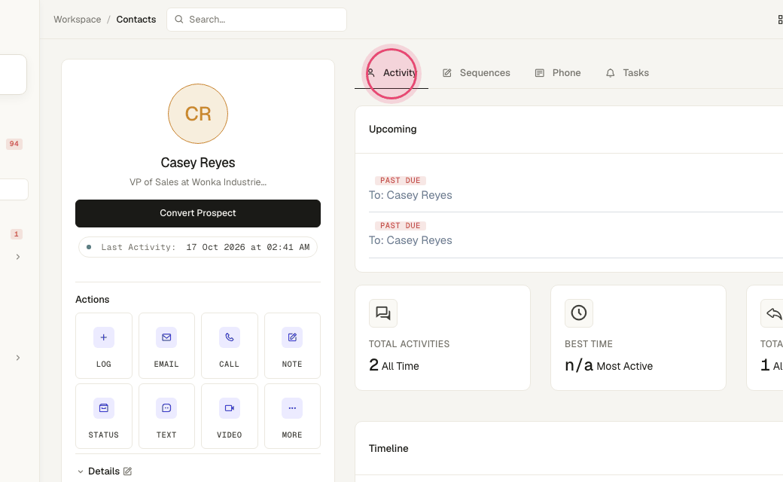
Task: Go to Workspace breadcrumb
Action: tap(78, 20)
